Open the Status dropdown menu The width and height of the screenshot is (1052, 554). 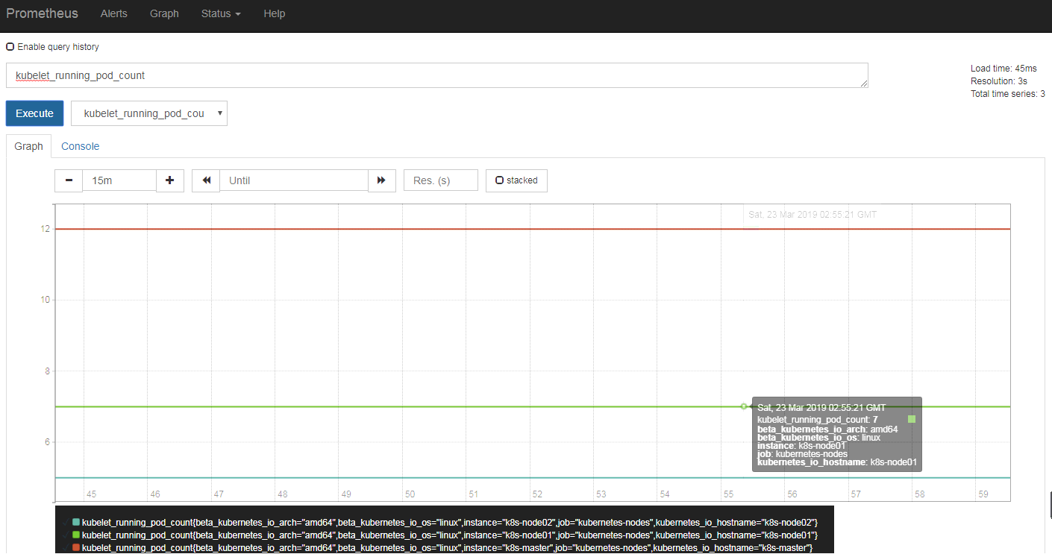click(x=221, y=13)
